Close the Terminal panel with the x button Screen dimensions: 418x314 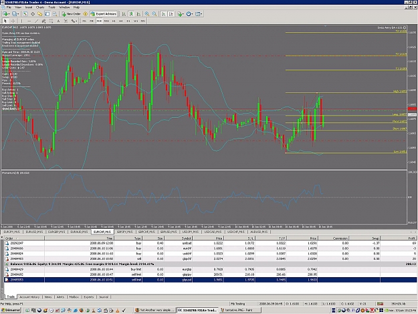click(1, 238)
